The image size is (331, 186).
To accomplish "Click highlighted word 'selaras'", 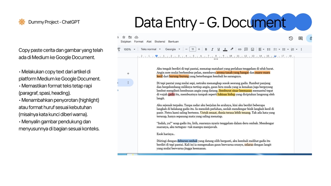I will click(249, 144).
